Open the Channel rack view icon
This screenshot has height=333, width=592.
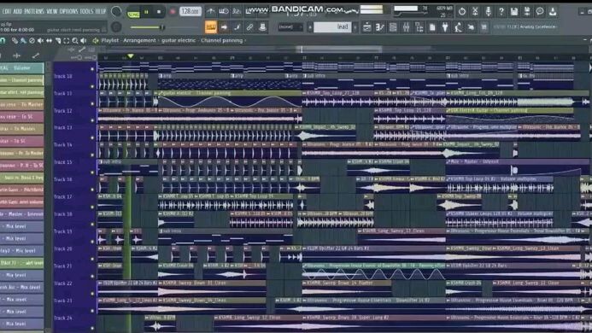[393, 27]
